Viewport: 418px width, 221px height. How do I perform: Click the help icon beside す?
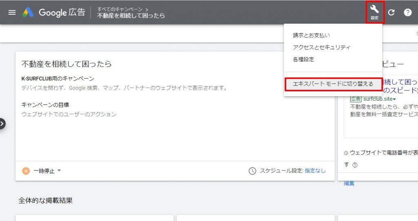355,165
